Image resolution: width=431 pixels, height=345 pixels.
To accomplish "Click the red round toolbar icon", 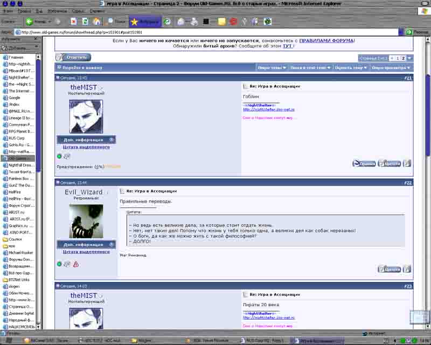I will (233, 22).
